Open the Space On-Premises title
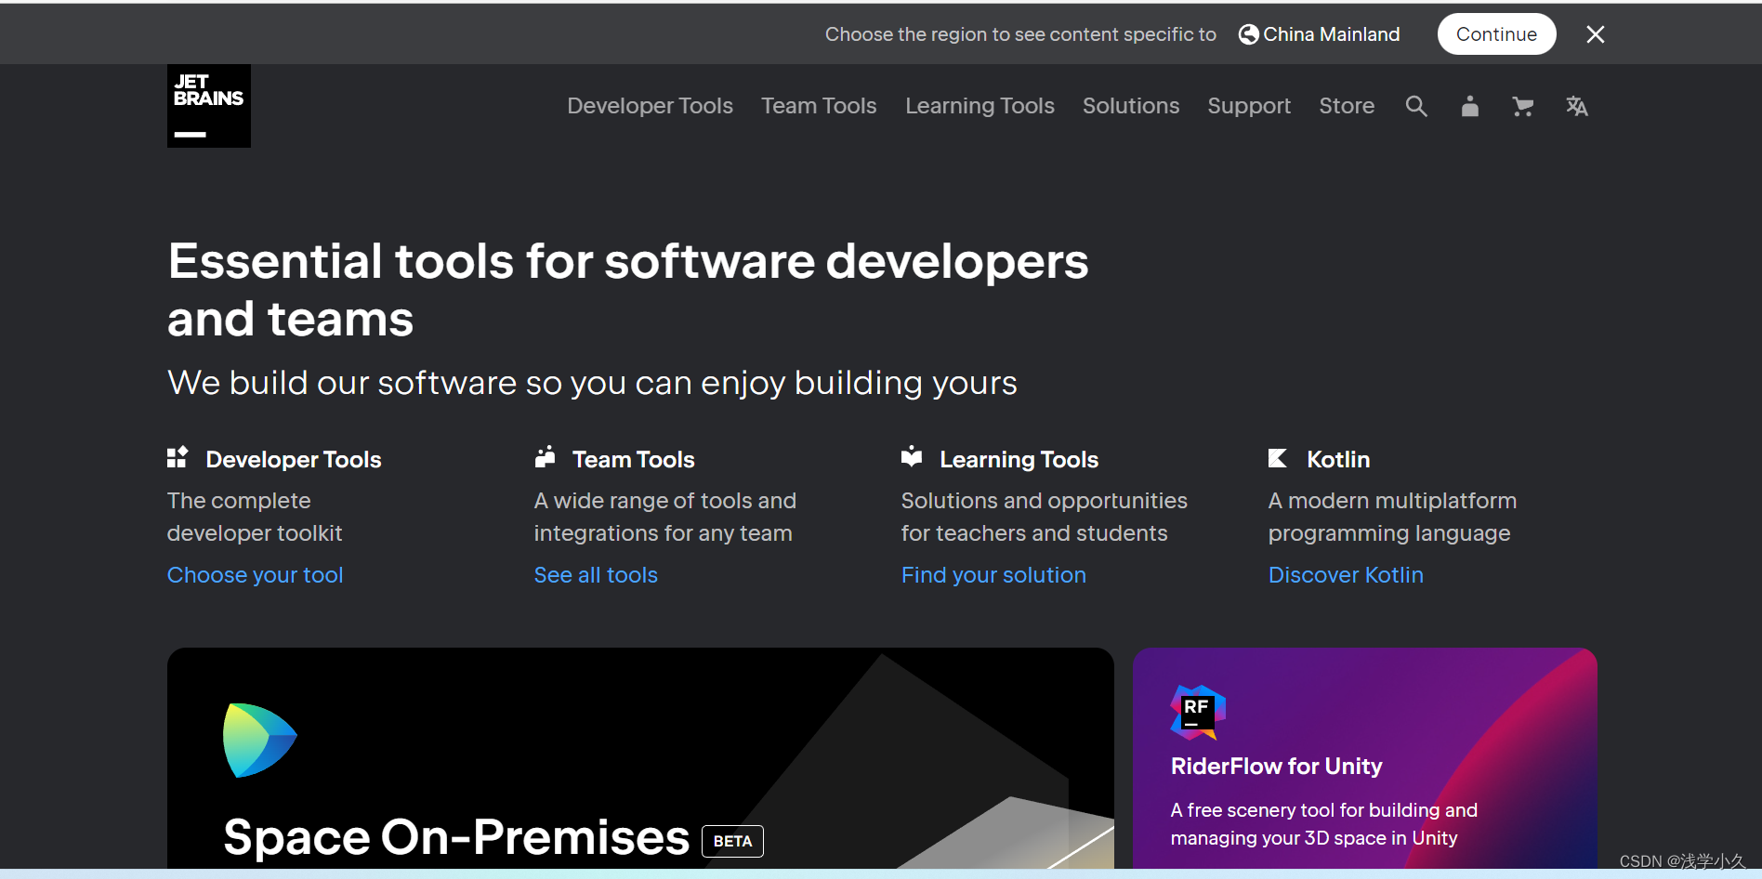The width and height of the screenshot is (1762, 879). pyautogui.click(x=456, y=837)
